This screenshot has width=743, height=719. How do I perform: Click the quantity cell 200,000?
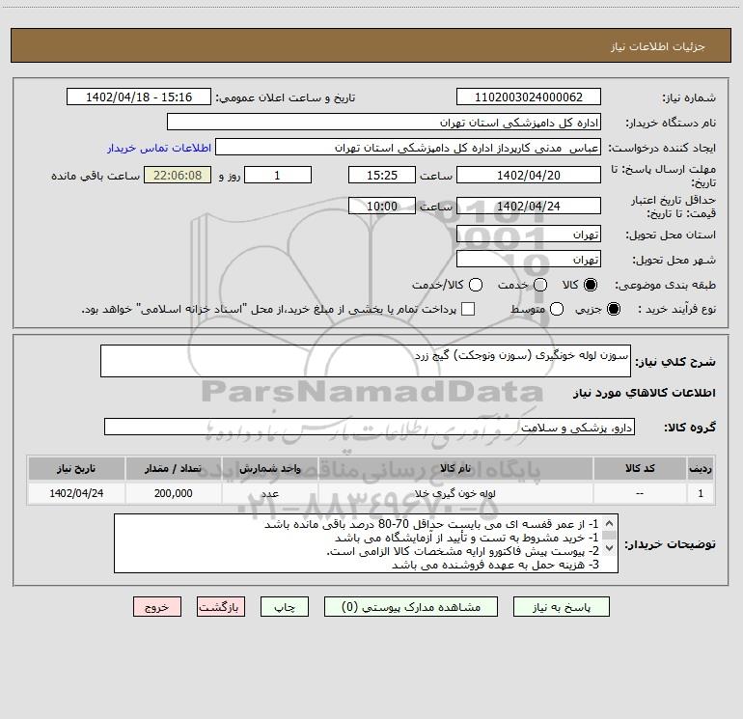174,493
